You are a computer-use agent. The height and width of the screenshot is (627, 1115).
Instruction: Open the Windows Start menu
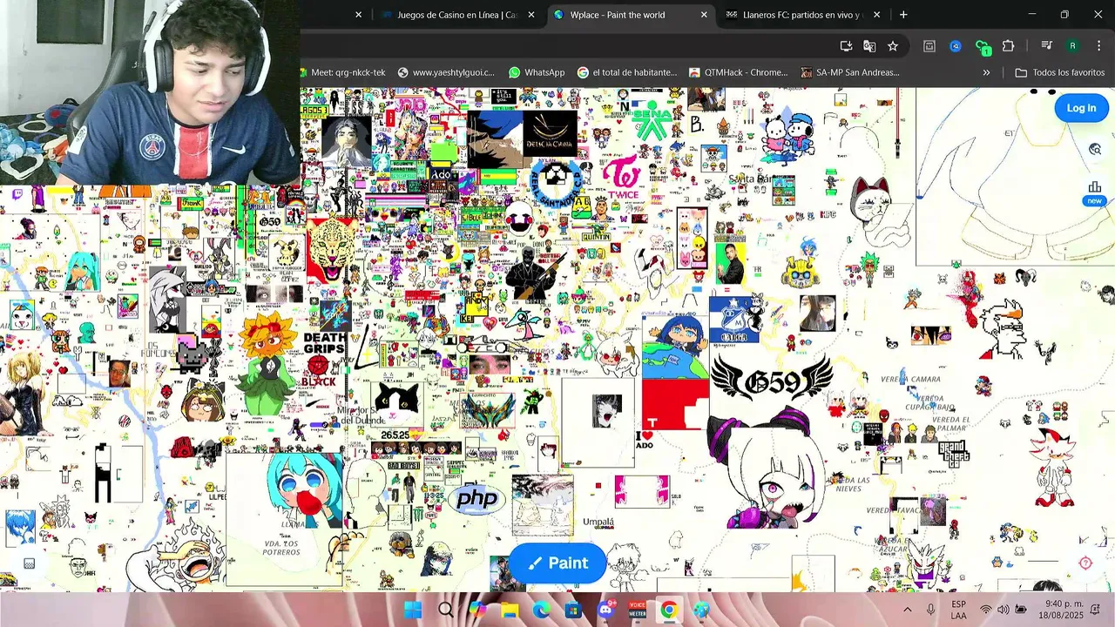(x=413, y=610)
